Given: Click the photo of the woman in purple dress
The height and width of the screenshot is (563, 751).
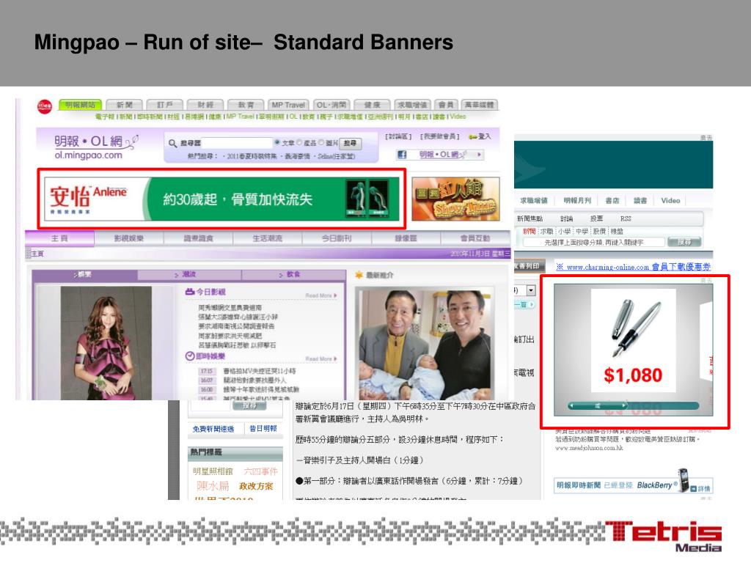Looking at the screenshot, I should point(106,343).
